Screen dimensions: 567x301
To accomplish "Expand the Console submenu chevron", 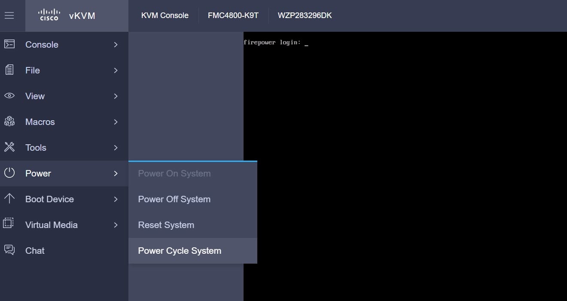I will coord(116,44).
